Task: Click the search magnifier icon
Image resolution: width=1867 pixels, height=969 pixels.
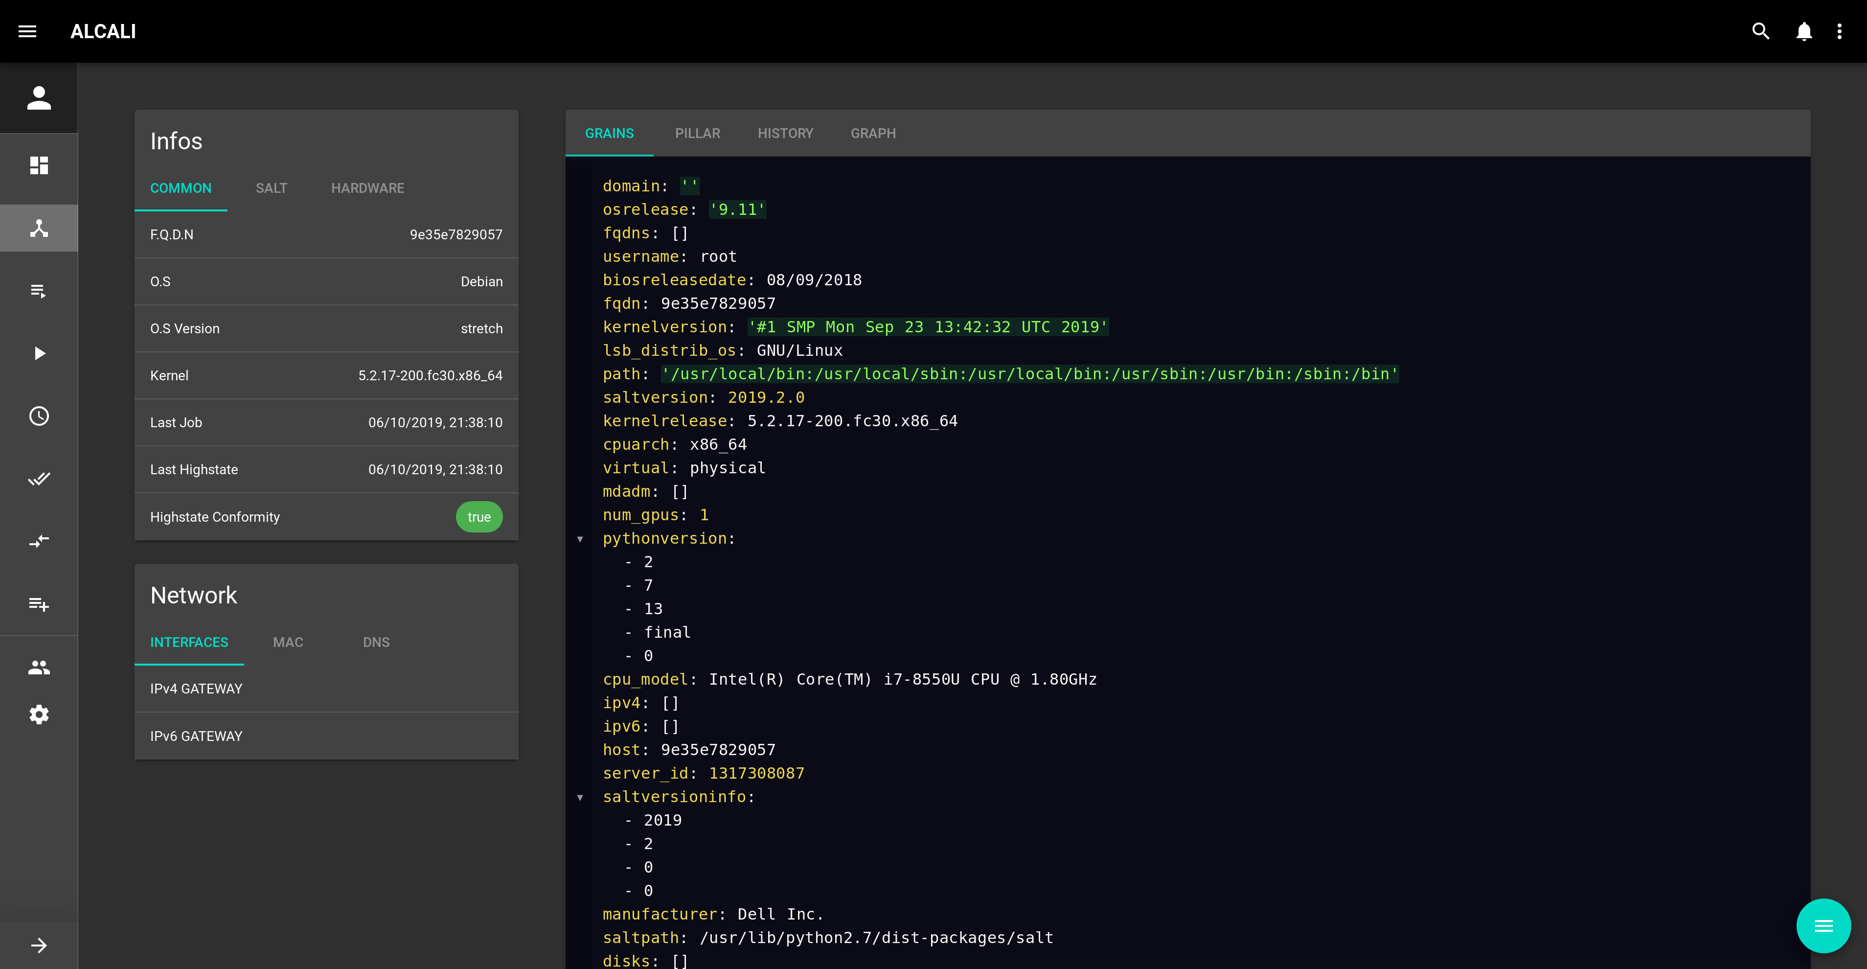Action: pos(1760,31)
